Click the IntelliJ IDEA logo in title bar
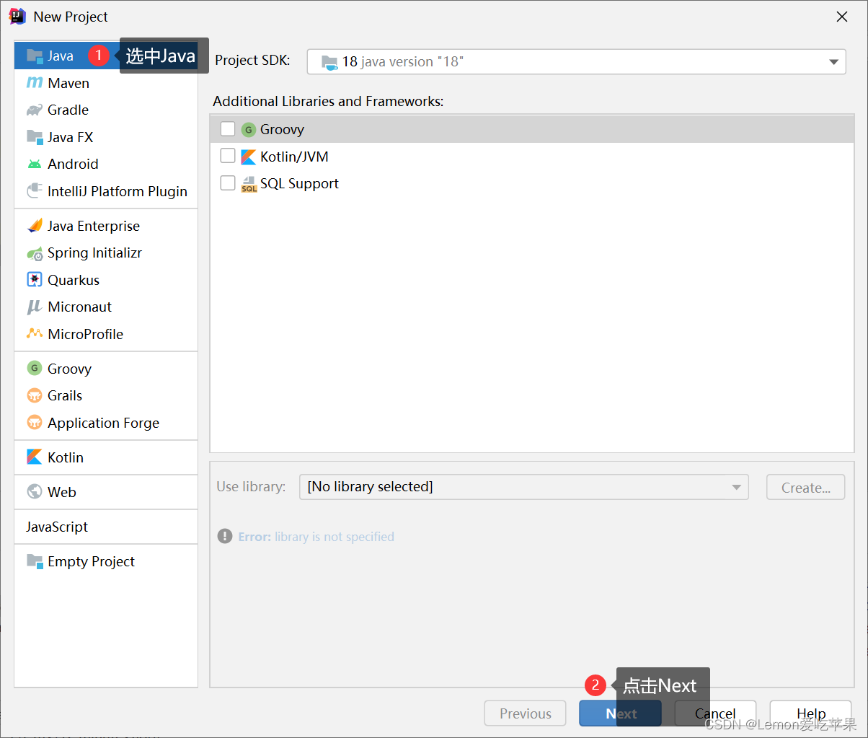Screen dimensions: 868x738 tap(18, 17)
